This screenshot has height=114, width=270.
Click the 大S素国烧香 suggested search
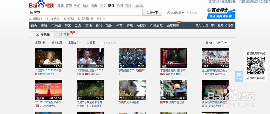36,19
